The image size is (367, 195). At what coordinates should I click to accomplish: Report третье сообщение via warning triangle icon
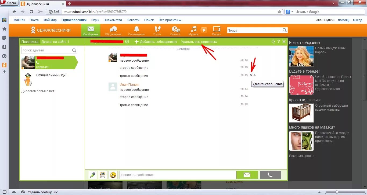254,75
